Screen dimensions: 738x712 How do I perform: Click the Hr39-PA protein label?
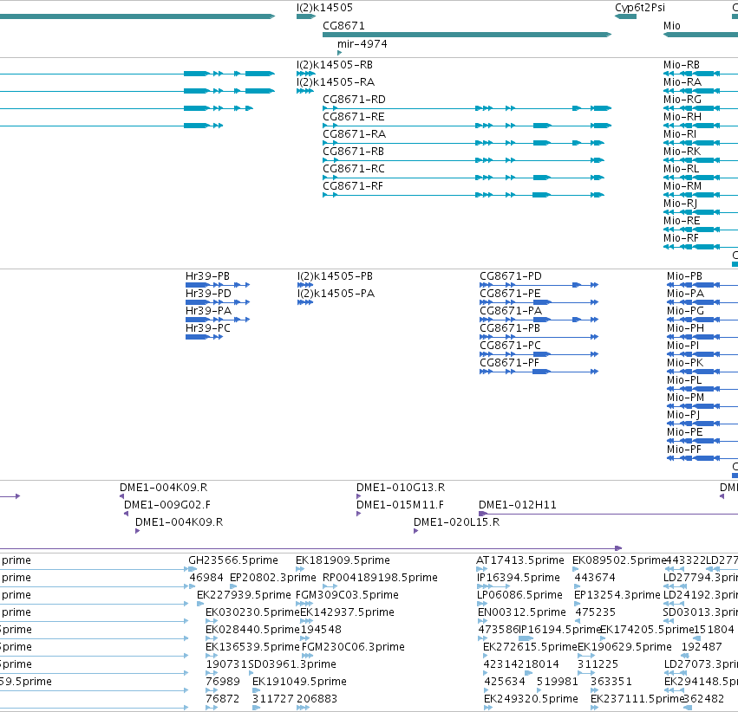tap(208, 311)
